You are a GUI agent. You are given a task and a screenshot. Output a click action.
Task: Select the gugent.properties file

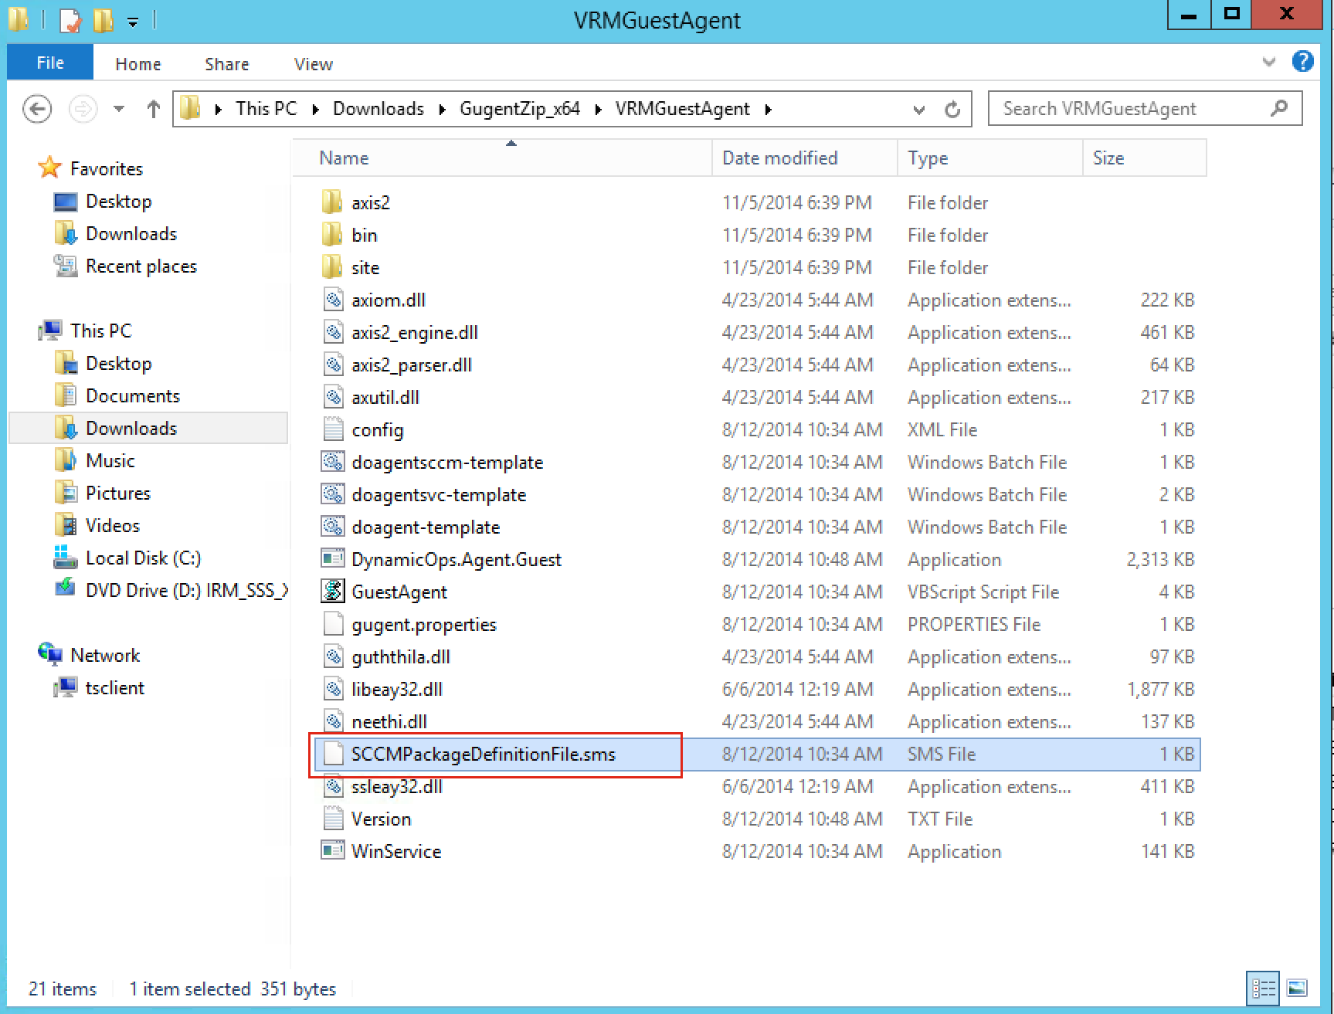point(423,625)
